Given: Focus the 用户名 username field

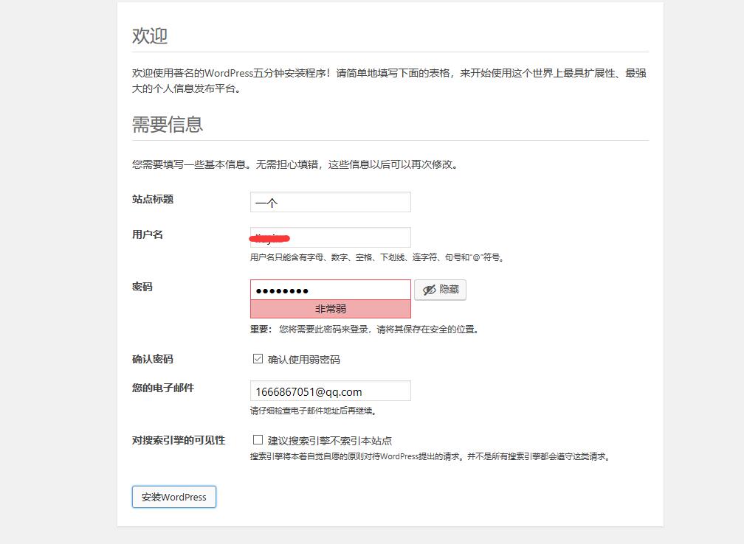Looking at the screenshot, I should click(330, 237).
